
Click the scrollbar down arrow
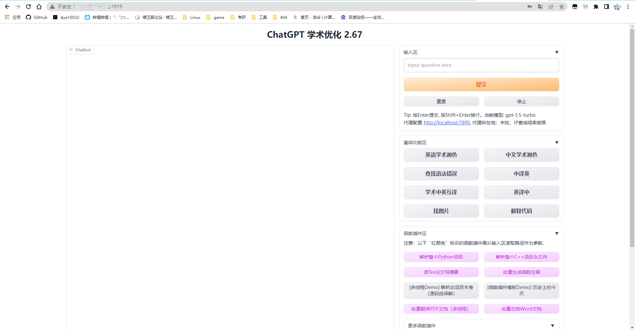tap(632, 327)
